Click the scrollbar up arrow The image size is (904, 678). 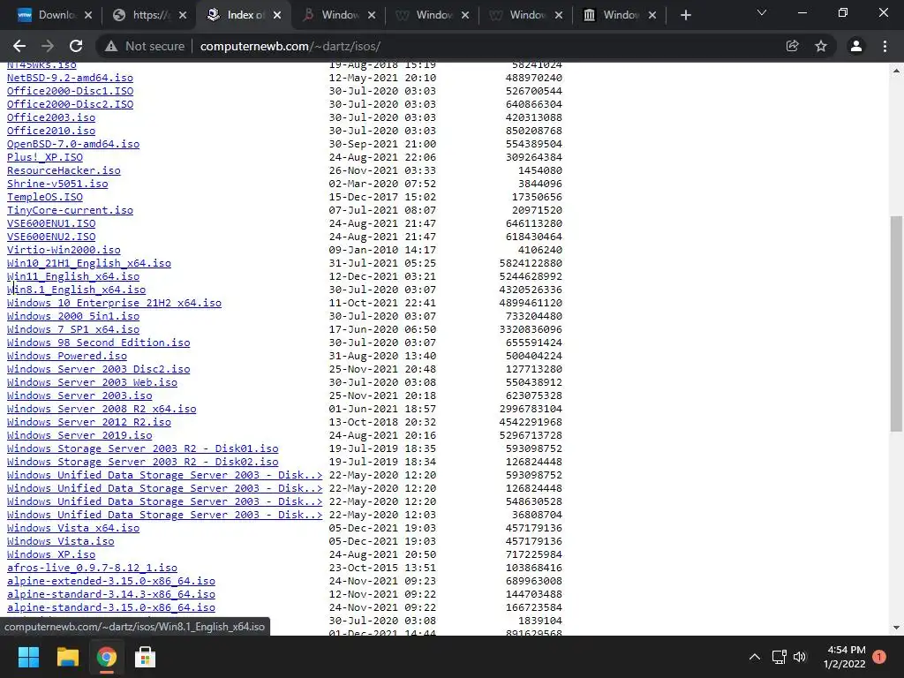point(896,71)
